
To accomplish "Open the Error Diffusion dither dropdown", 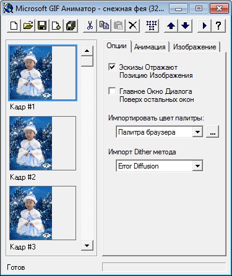I will point(197,165).
